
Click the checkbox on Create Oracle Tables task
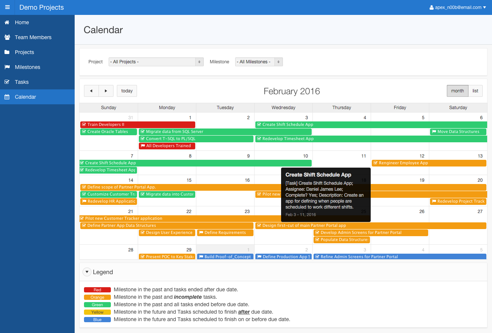(x=83, y=131)
